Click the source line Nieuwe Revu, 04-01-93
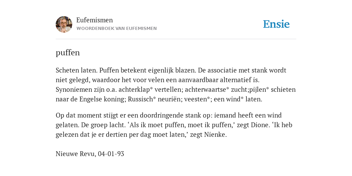 pyautogui.click(x=90, y=154)
